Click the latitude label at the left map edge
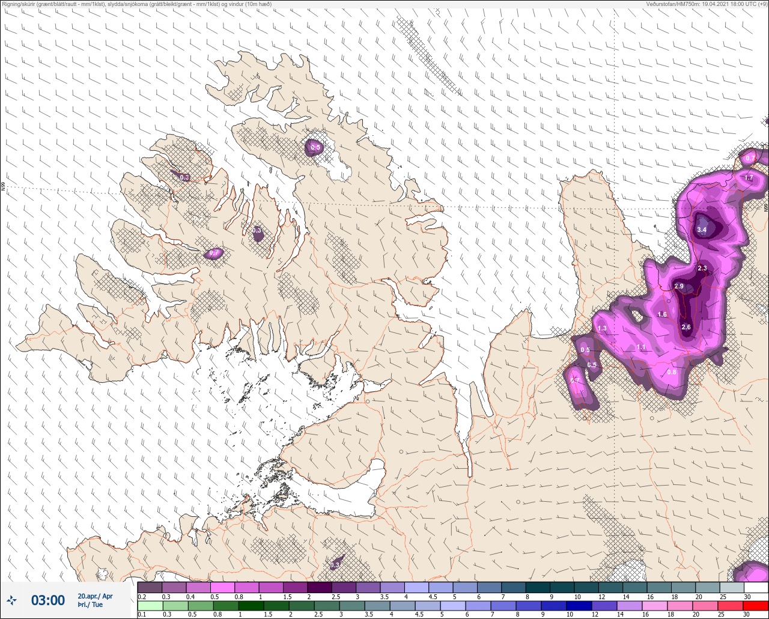Screen dimensions: 769x619 tap(3, 187)
